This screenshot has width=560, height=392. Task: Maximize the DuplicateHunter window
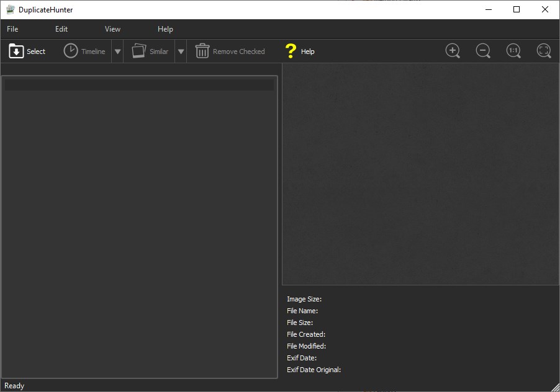point(517,10)
